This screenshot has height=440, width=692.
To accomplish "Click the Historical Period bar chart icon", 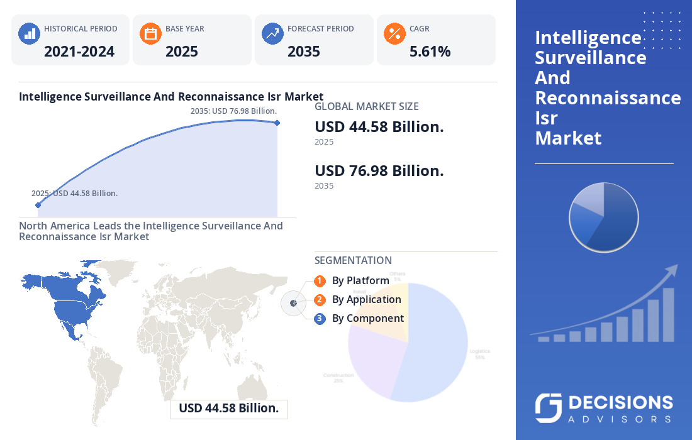I will point(29,34).
